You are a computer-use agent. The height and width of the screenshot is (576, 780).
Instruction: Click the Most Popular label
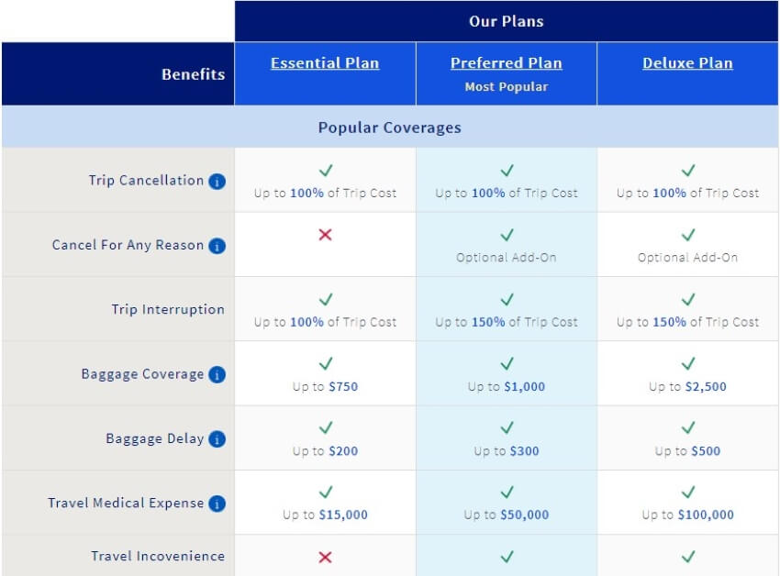pos(507,87)
